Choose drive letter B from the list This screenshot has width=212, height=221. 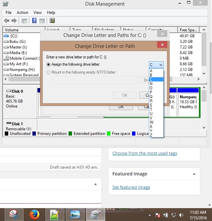[x=156, y=75]
